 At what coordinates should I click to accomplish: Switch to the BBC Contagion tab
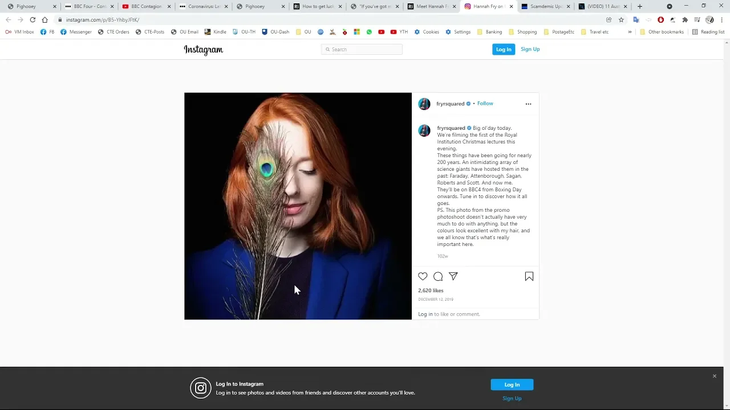click(146, 6)
